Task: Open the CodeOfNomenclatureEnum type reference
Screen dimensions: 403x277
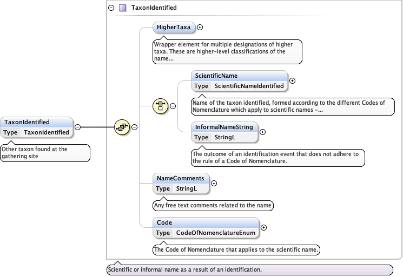Action: click(215, 233)
